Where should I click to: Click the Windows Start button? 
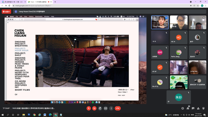[2, 115]
